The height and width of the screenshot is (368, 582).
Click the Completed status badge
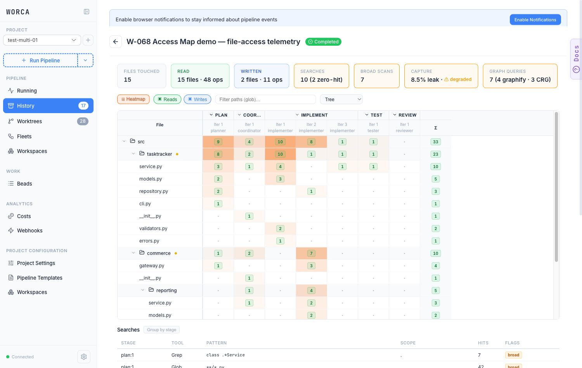(x=323, y=42)
